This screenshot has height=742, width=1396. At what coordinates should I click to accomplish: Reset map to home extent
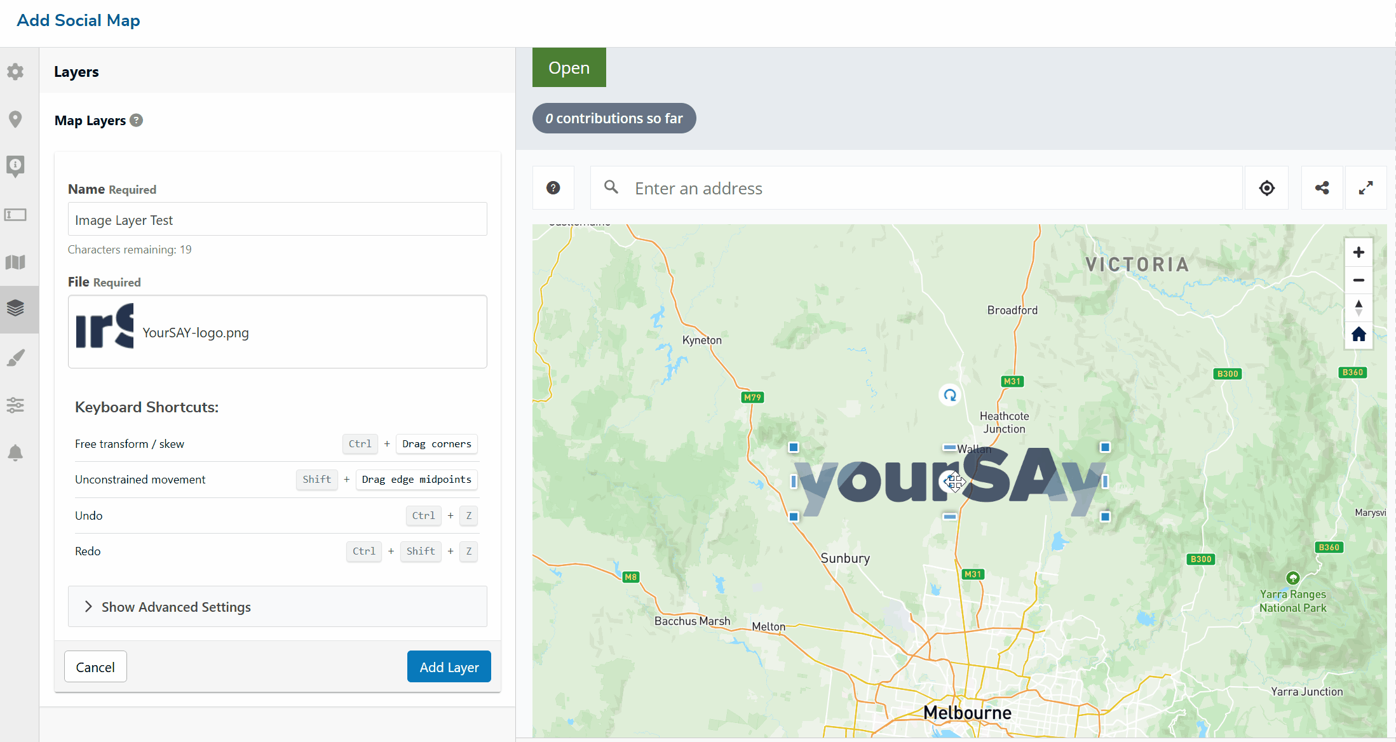coord(1359,335)
